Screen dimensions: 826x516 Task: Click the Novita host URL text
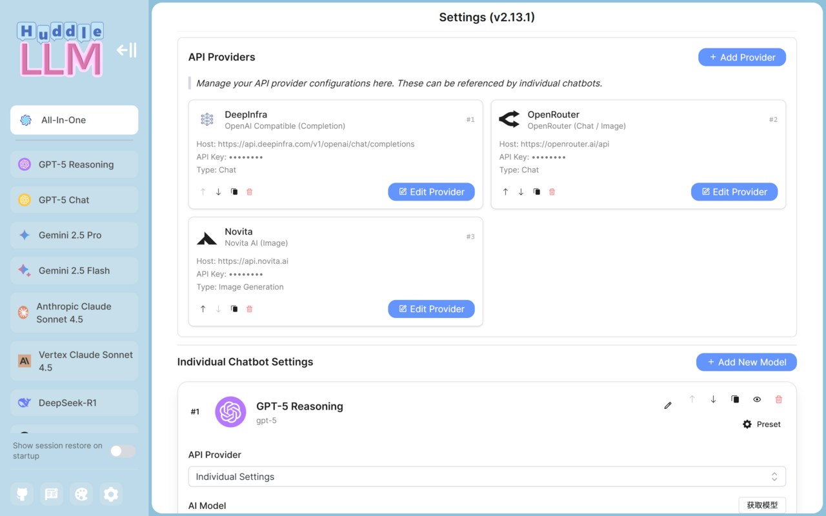pyautogui.click(x=253, y=261)
